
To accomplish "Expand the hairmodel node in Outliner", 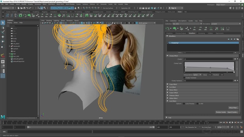I will [x=10, y=46].
